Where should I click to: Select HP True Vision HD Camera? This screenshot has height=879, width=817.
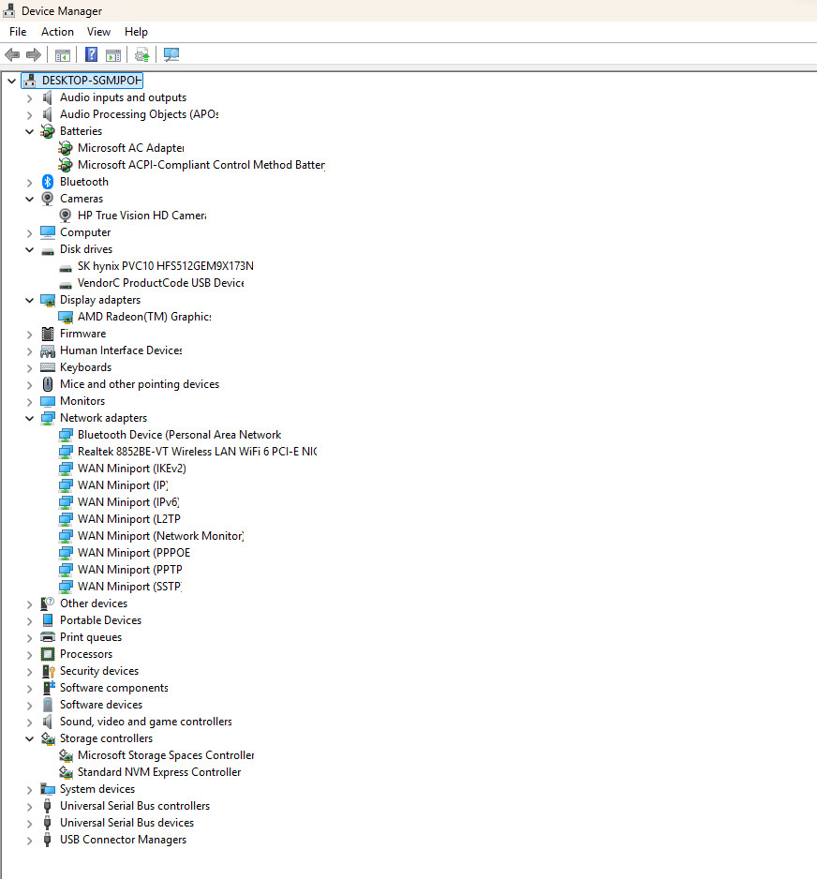coord(141,216)
